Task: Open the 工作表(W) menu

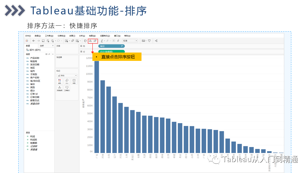Action: pos(49,36)
